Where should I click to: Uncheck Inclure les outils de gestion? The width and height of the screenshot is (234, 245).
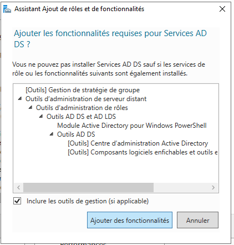tap(17, 201)
